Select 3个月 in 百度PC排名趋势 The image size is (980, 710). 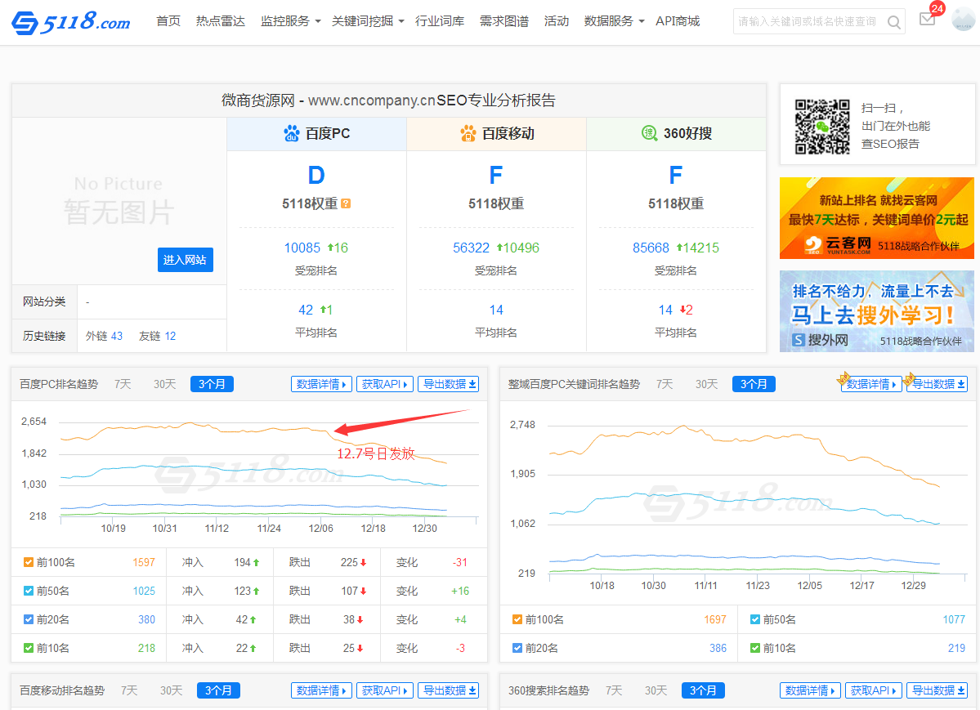[212, 384]
